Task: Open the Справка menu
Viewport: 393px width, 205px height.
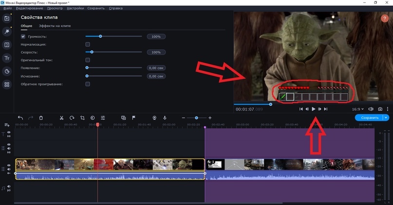Action: point(115,8)
